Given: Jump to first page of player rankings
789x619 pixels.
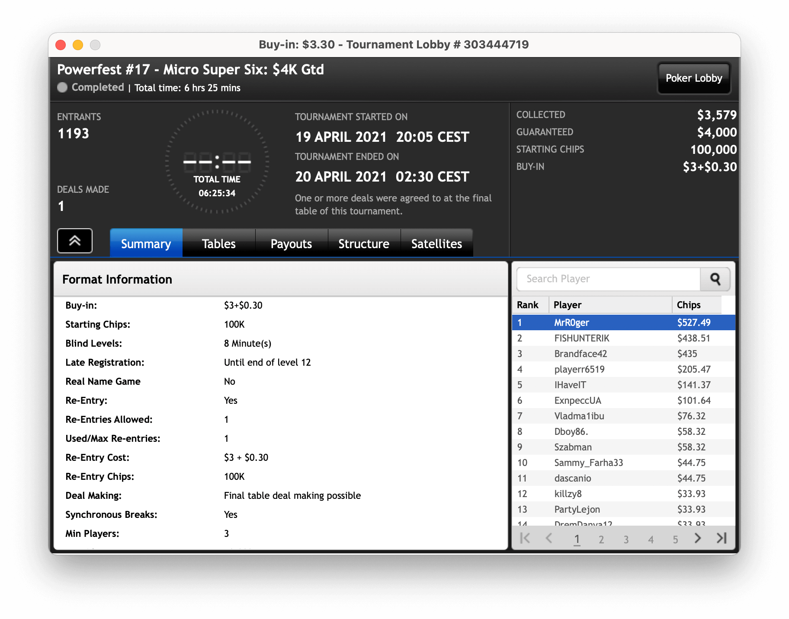Looking at the screenshot, I should click(525, 538).
